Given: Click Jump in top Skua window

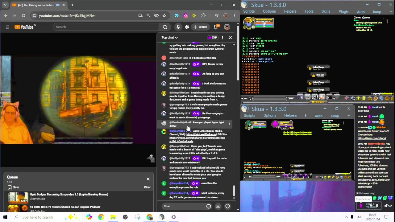Looking at the screenshot, I should [x=377, y=12].
